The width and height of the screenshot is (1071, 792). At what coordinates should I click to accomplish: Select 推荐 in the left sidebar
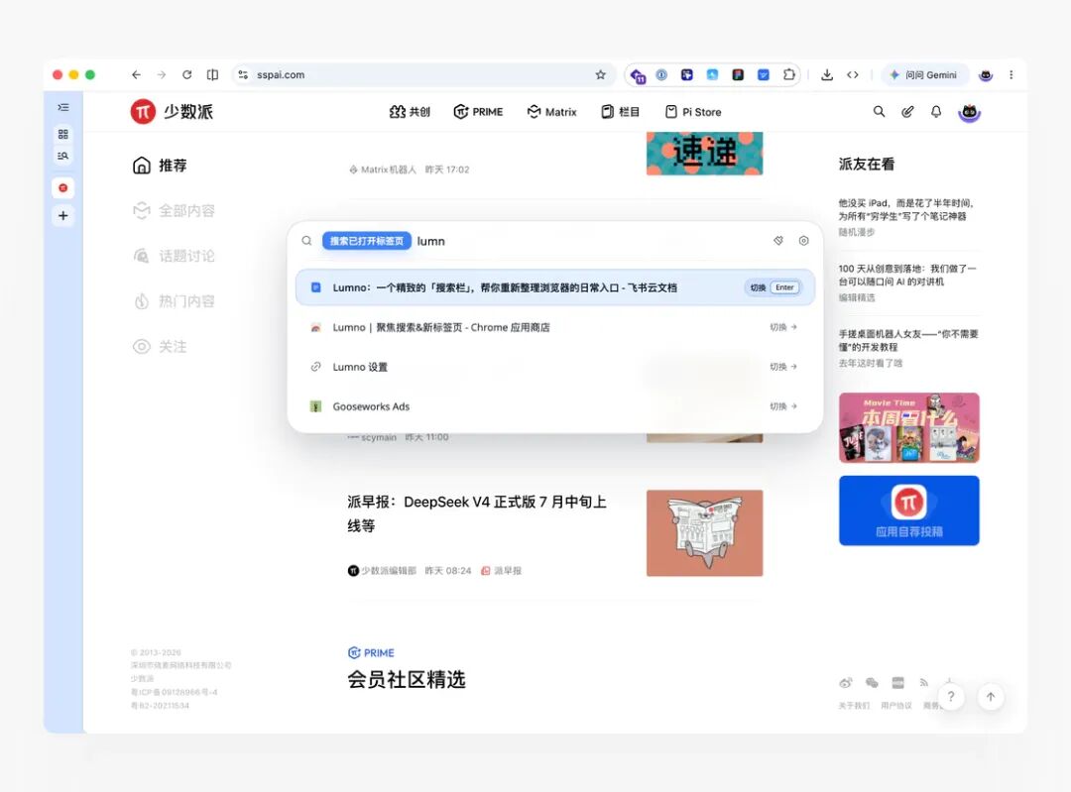(x=160, y=166)
